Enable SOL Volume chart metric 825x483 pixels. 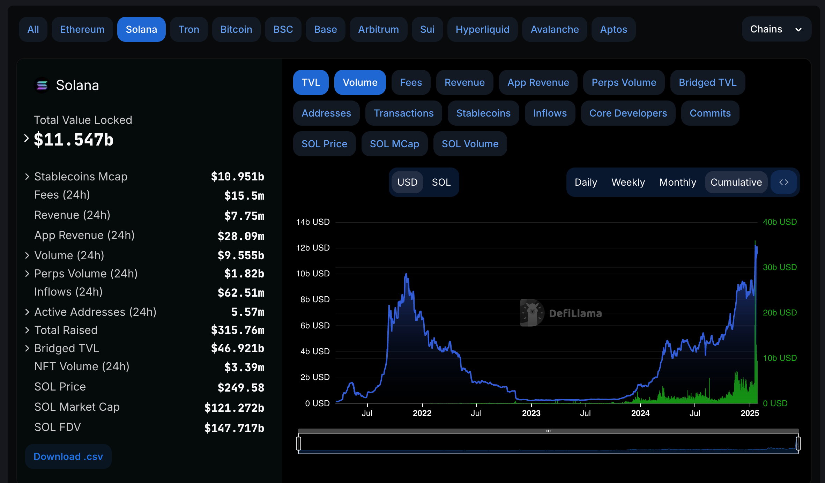(x=470, y=144)
